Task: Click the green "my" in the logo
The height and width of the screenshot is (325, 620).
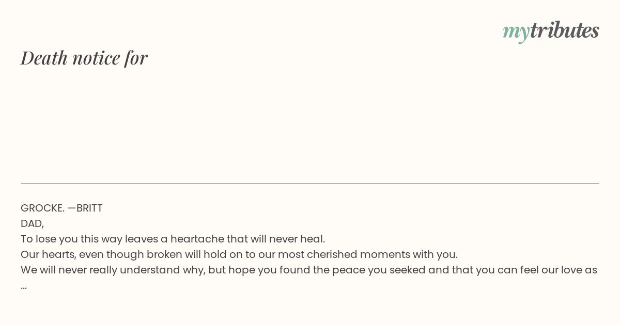Action: click(x=516, y=31)
